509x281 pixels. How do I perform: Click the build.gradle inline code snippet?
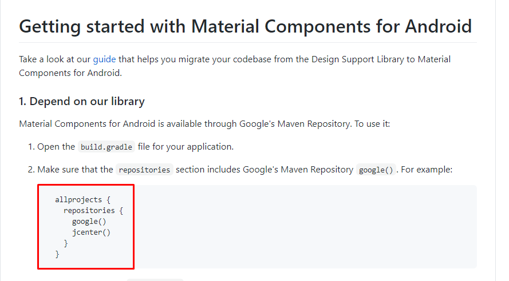[106, 147]
